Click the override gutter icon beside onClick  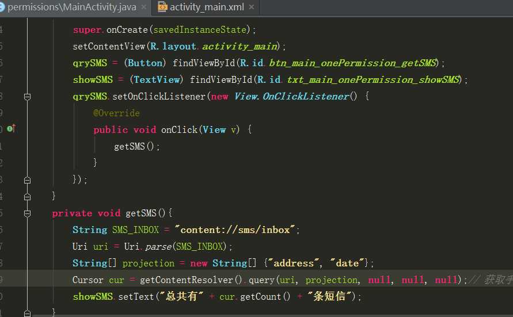click(11, 129)
